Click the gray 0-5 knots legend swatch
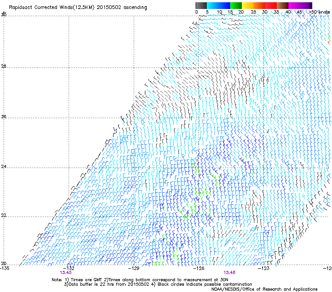 tap(201, 5)
